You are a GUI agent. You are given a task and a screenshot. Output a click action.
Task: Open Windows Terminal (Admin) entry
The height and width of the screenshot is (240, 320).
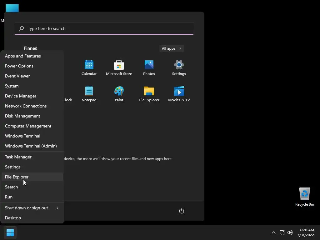point(32,146)
